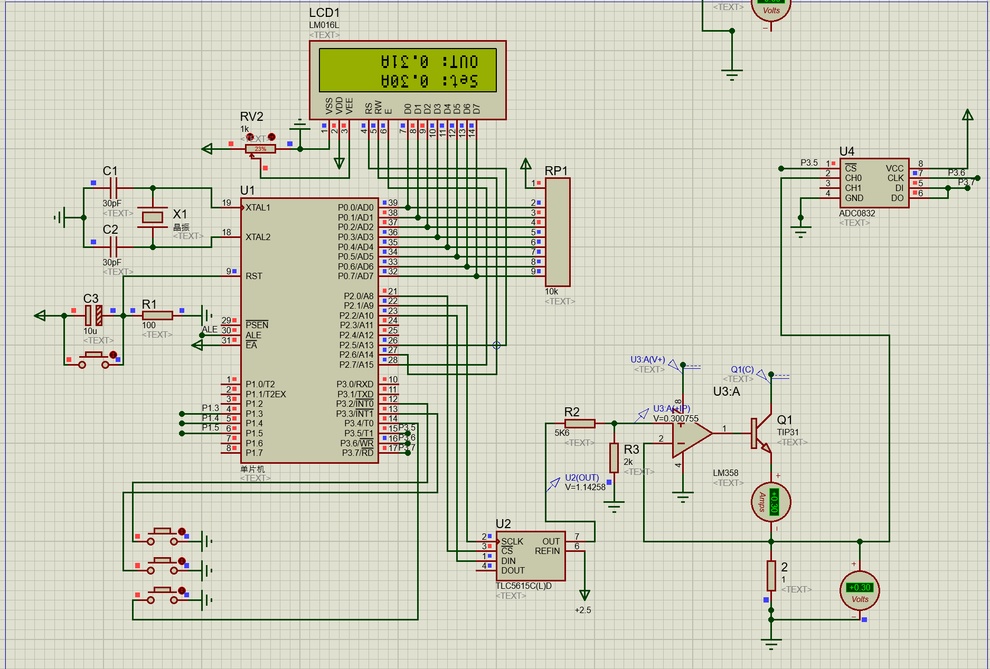Screen dimensions: 990x669
Task: Click the V=1.14258 probe reading
Action: pos(585,487)
